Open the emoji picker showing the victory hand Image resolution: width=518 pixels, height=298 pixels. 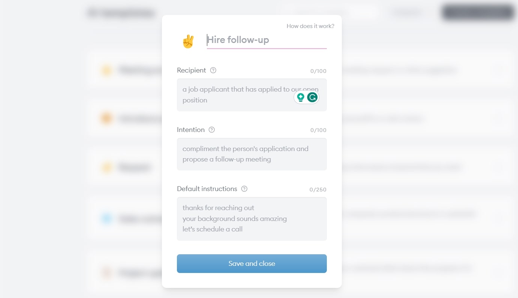coord(188,41)
